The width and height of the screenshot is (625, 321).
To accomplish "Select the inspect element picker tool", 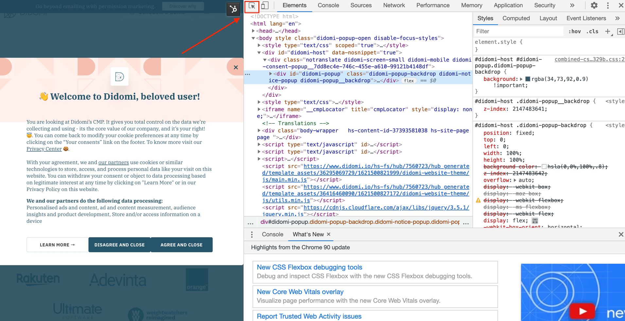I will (252, 6).
